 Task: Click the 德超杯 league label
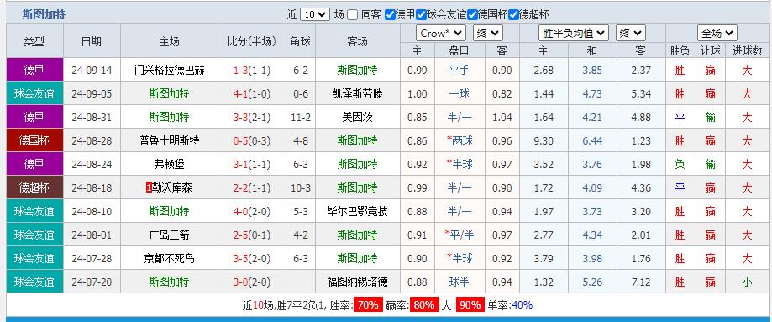(x=34, y=187)
